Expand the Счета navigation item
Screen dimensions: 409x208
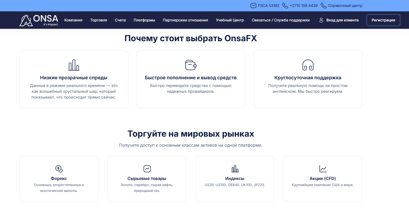[x=120, y=20]
